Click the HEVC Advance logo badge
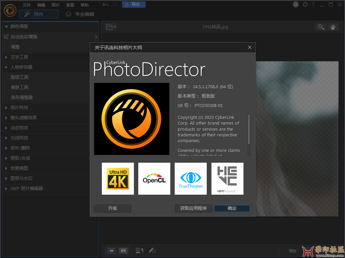 click(x=227, y=179)
